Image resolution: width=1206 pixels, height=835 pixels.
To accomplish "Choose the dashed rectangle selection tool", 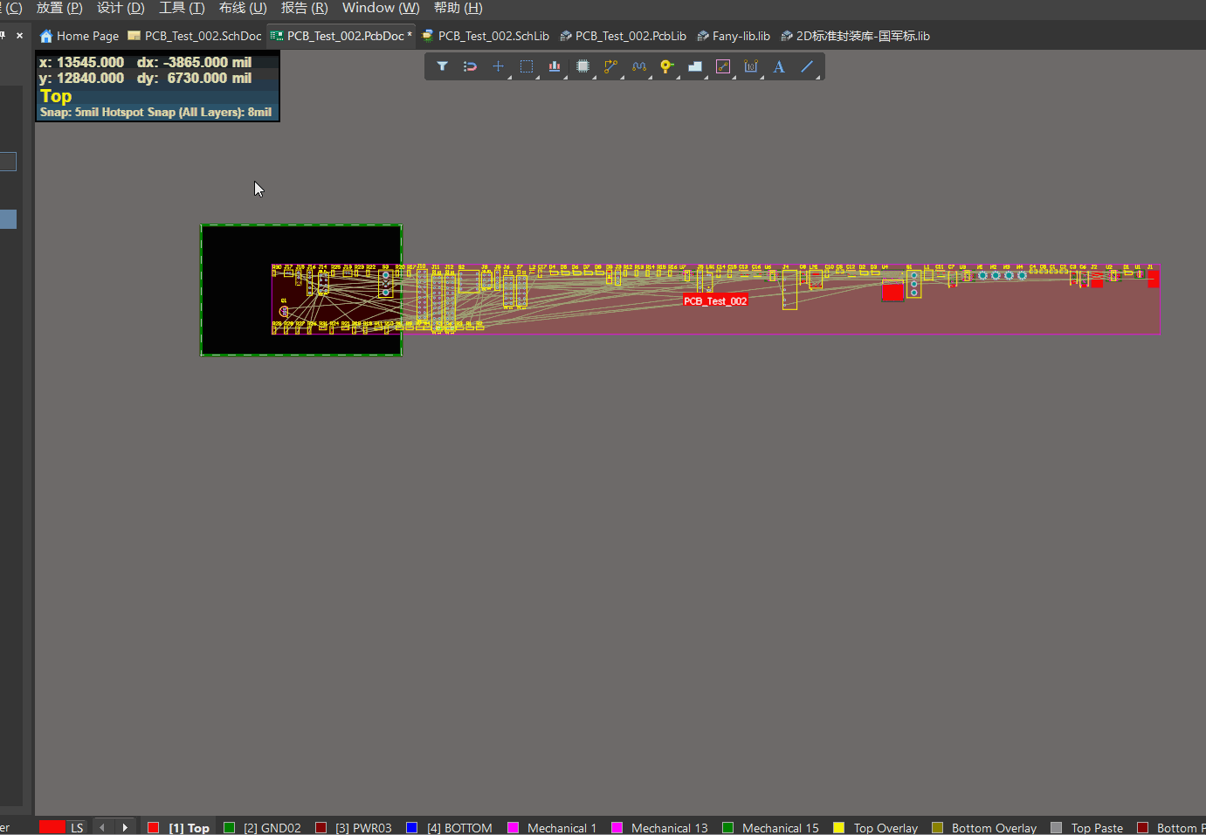I will [527, 66].
